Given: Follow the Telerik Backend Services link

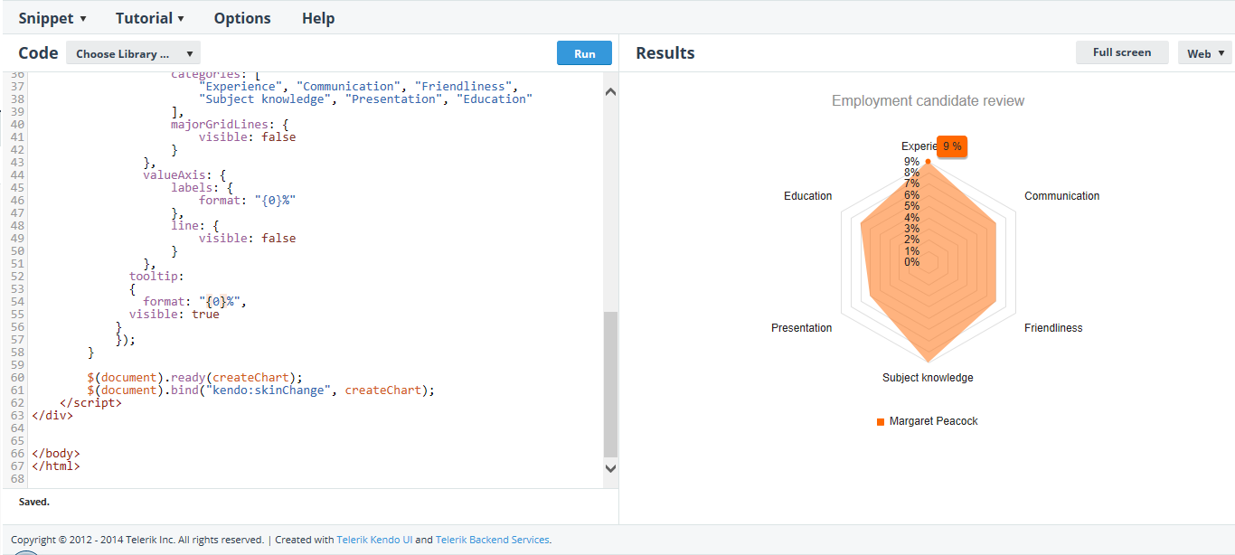Looking at the screenshot, I should [493, 540].
